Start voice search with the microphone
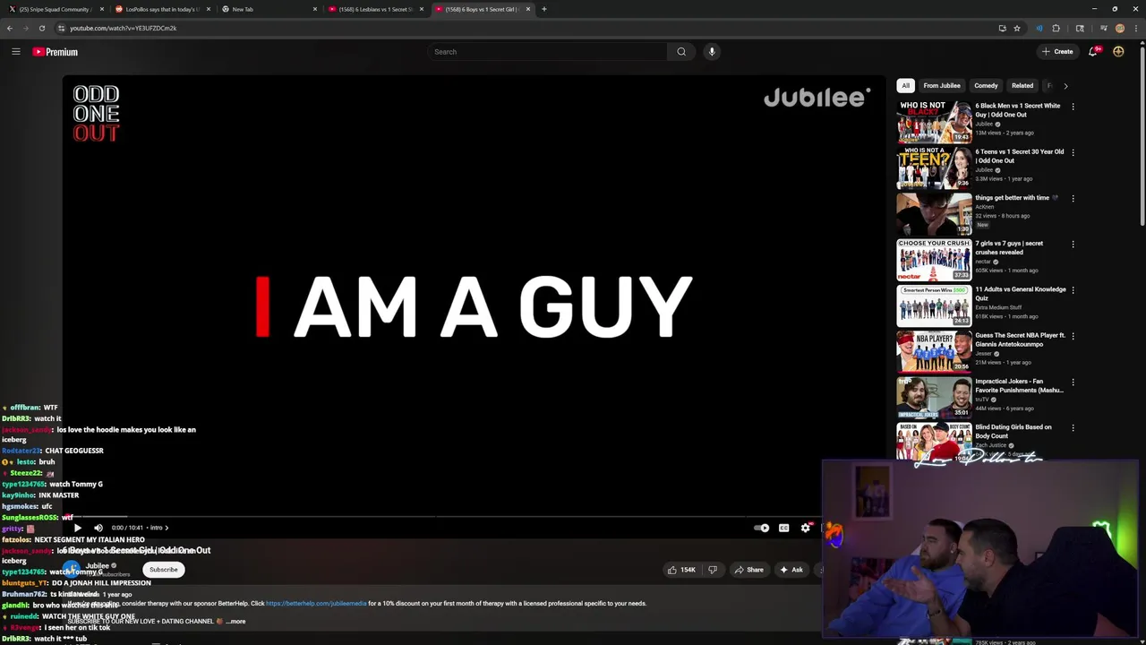1146x645 pixels. (712, 52)
